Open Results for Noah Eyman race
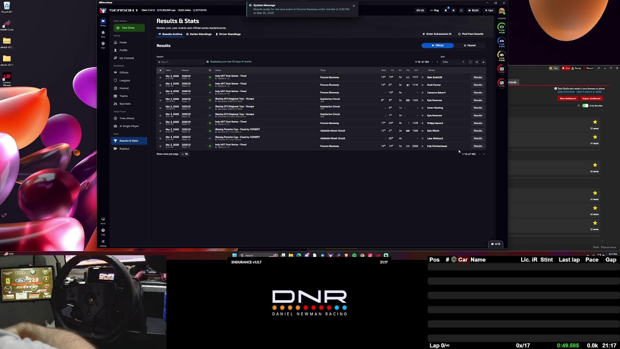 point(478,85)
